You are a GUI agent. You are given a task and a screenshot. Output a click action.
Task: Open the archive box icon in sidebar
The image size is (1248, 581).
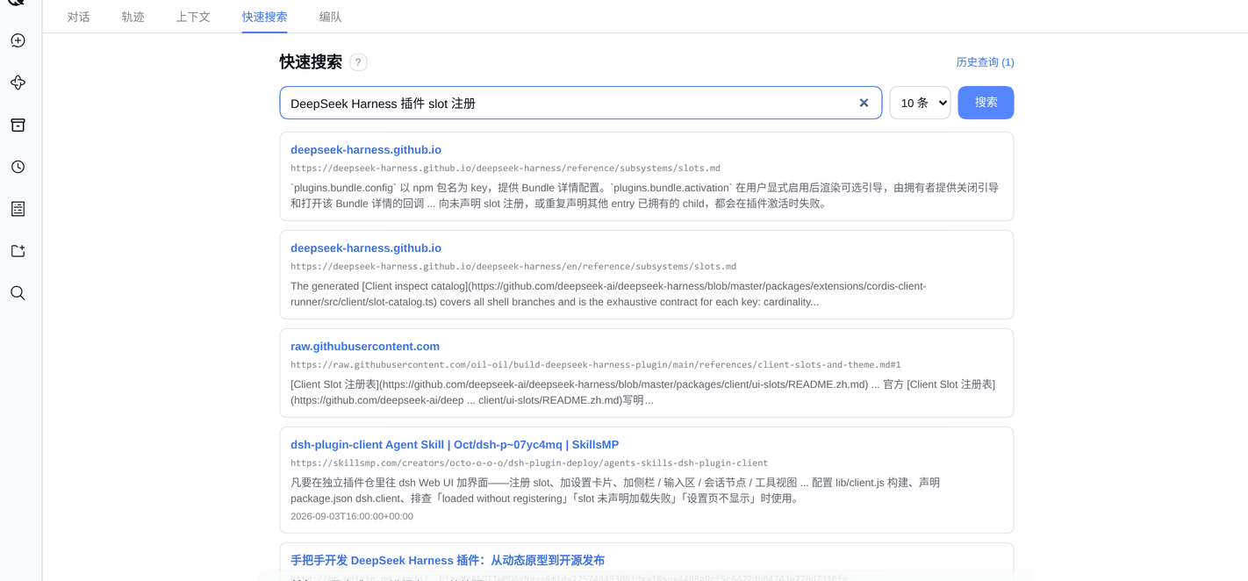tap(18, 125)
